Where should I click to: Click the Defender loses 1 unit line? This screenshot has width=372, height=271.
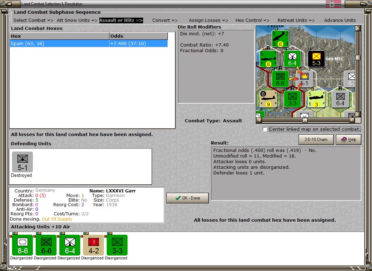coord(239,173)
